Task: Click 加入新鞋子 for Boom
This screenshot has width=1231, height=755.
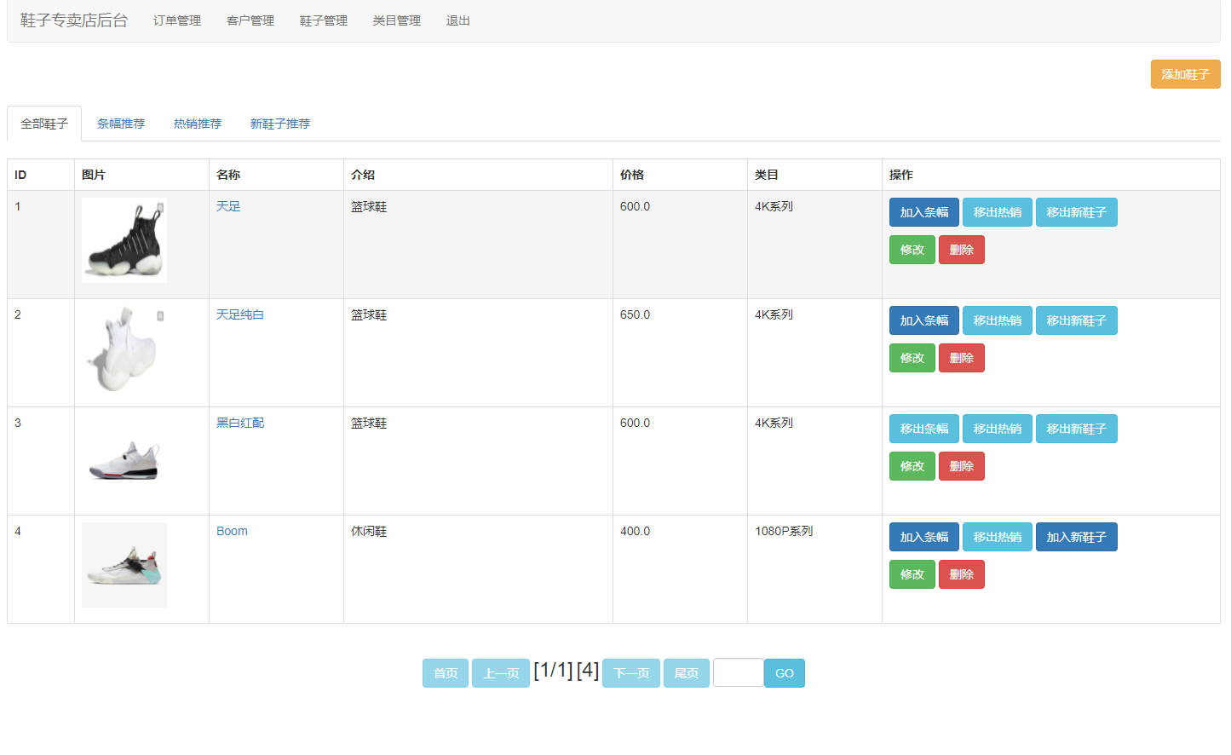Action: click(1076, 536)
